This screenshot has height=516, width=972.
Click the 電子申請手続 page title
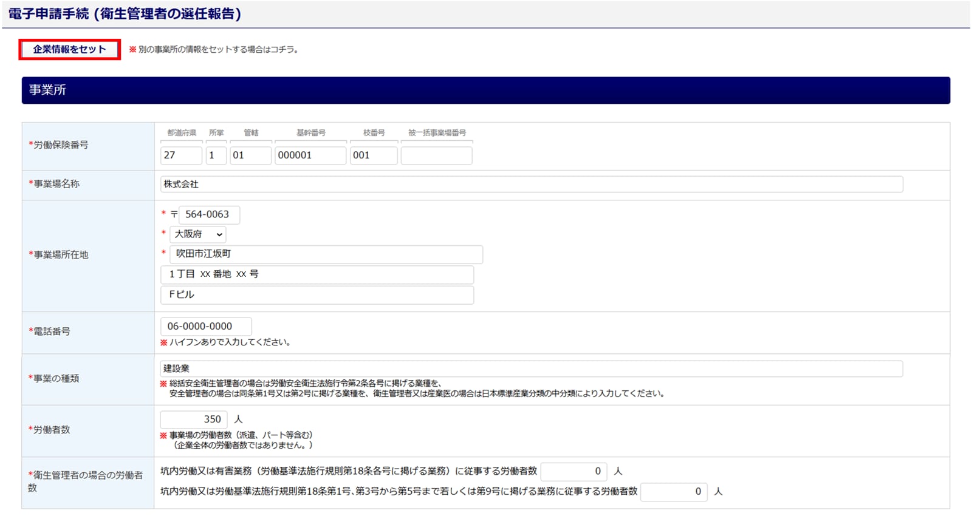125,14
